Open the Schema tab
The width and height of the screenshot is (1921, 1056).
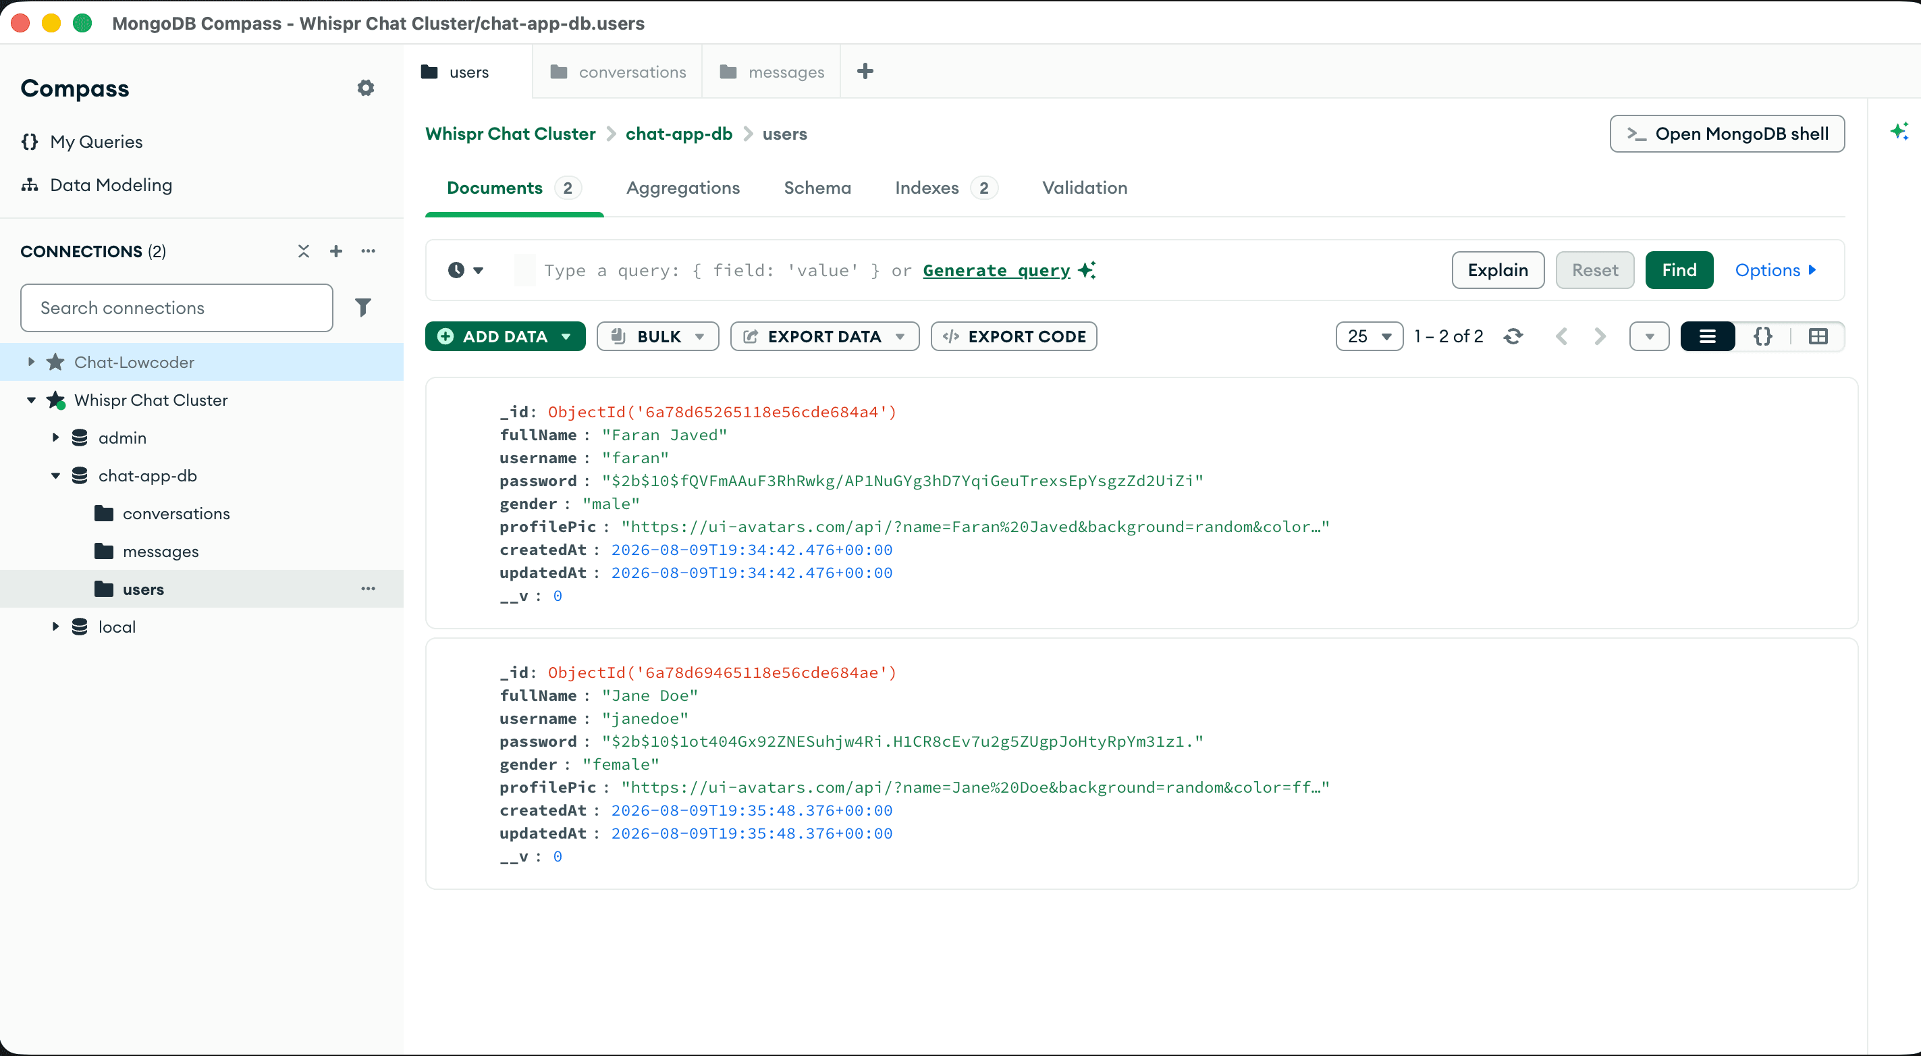point(817,188)
